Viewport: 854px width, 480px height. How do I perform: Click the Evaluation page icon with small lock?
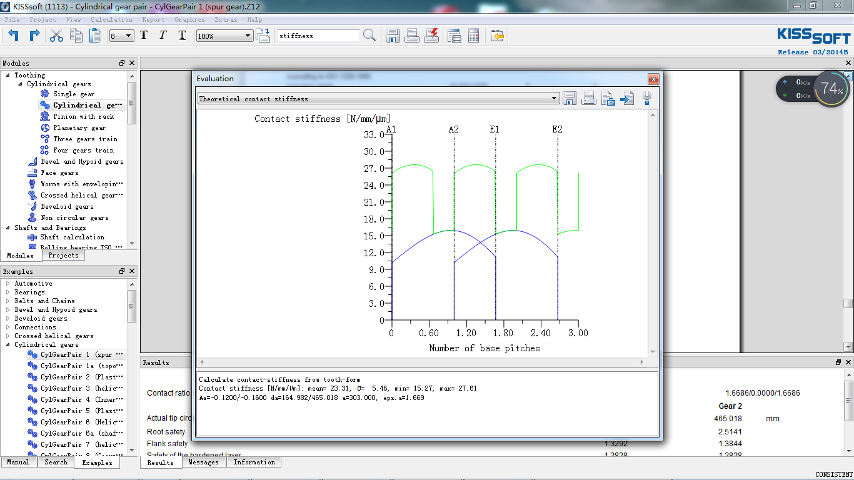(x=608, y=98)
